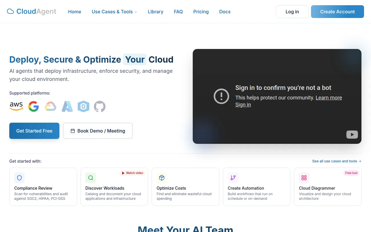Click the Sign in link in video

click(243, 105)
